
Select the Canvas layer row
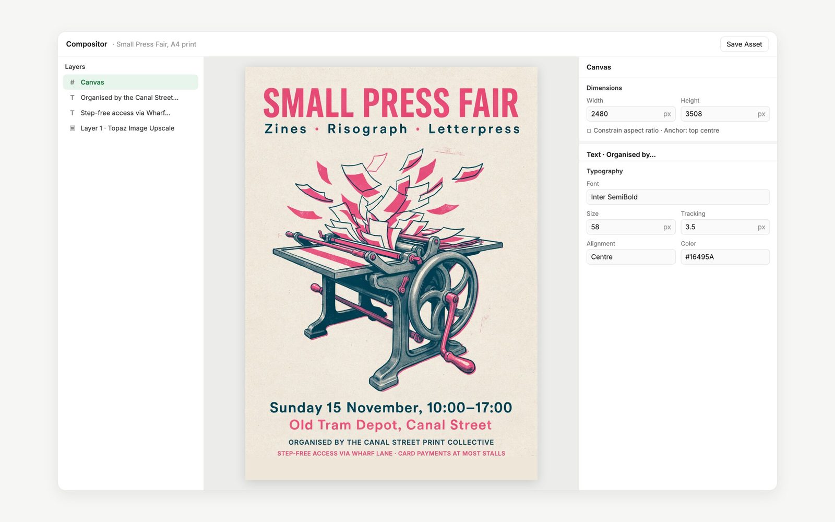pyautogui.click(x=130, y=82)
